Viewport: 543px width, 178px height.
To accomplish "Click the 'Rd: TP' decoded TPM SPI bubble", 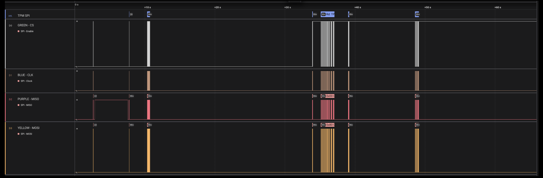I will (x=330, y=14).
